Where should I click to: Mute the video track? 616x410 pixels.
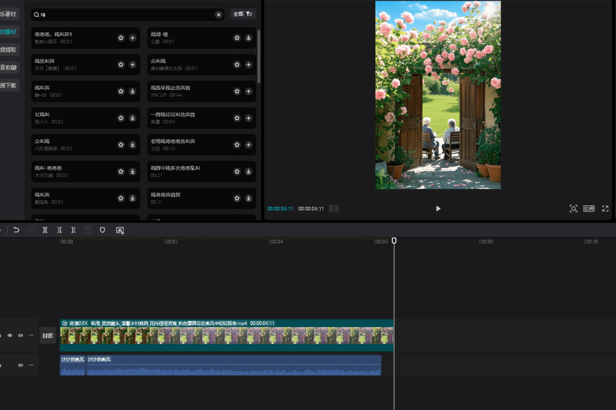point(20,335)
